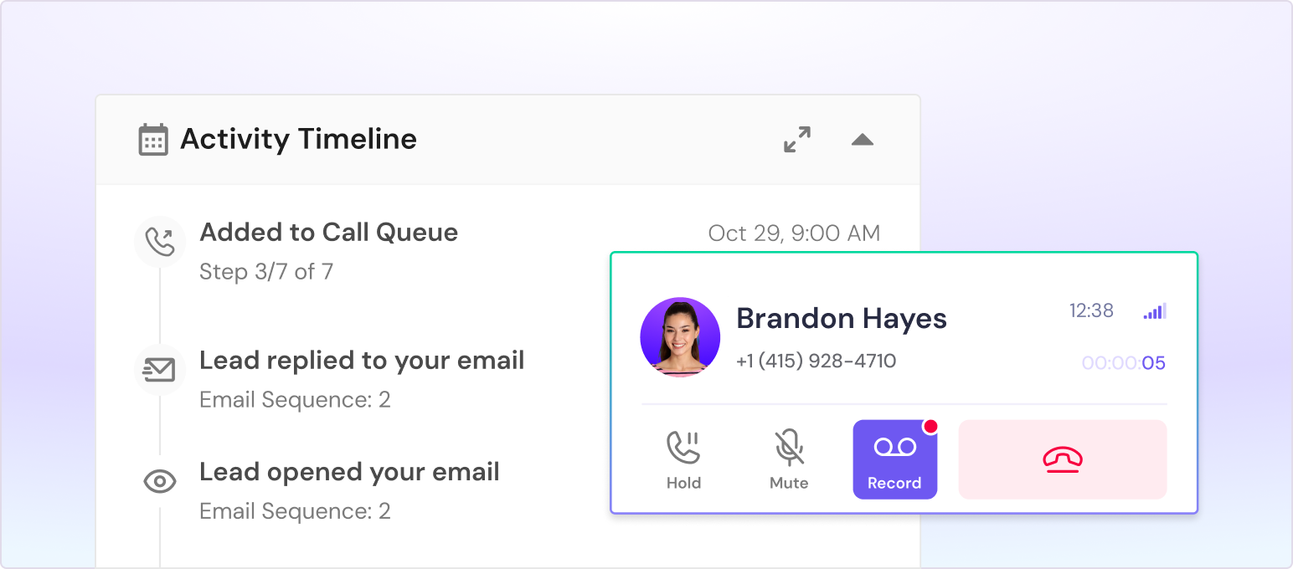1293x569 pixels.
Task: Click the call queue phone icon
Action: coord(160,242)
